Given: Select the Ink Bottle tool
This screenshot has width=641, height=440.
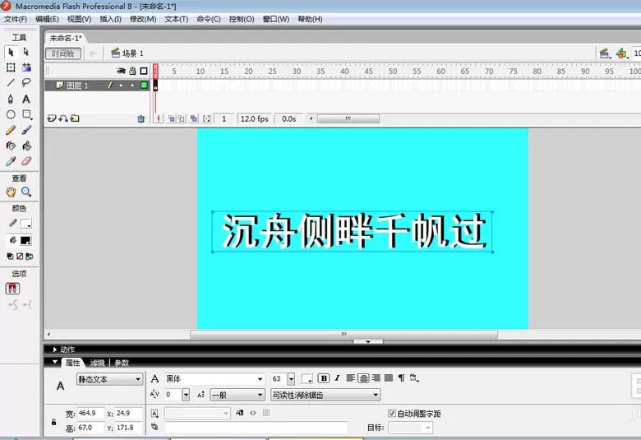Looking at the screenshot, I should (x=11, y=146).
